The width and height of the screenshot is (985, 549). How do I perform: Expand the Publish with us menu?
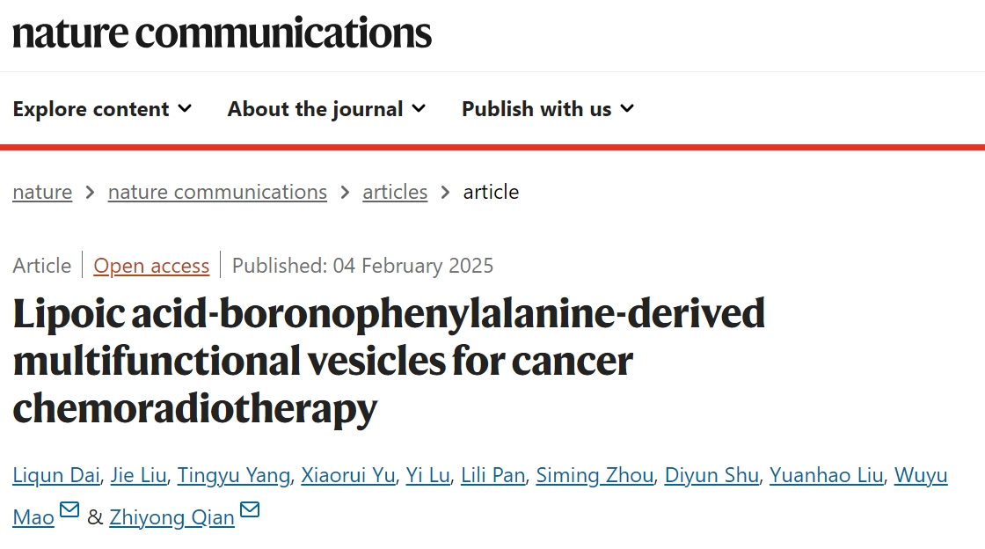[547, 109]
